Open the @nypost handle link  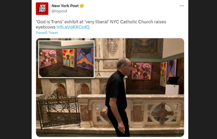click(60, 11)
